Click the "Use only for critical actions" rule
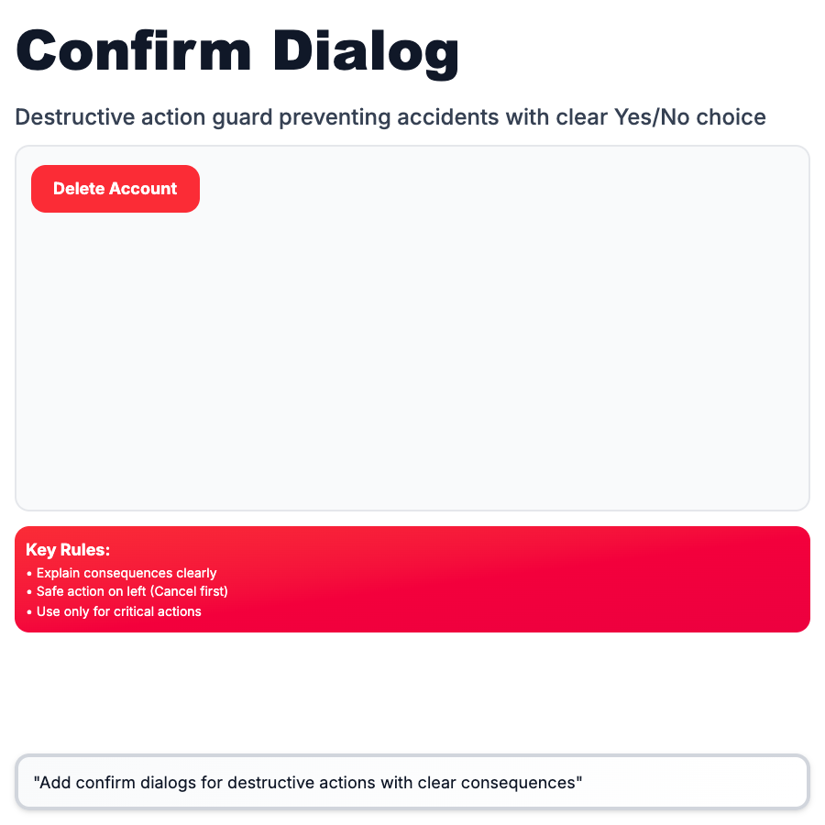This screenshot has width=825, height=825. pyautogui.click(x=118, y=611)
